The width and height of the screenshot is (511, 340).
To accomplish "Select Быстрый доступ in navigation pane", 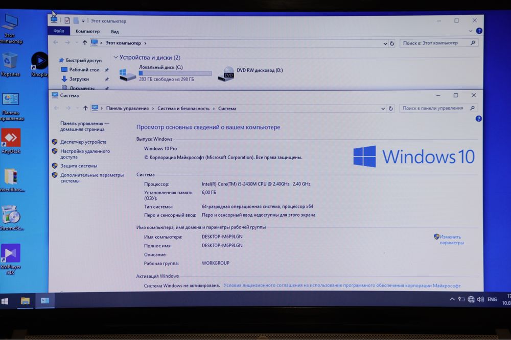I will pos(80,60).
